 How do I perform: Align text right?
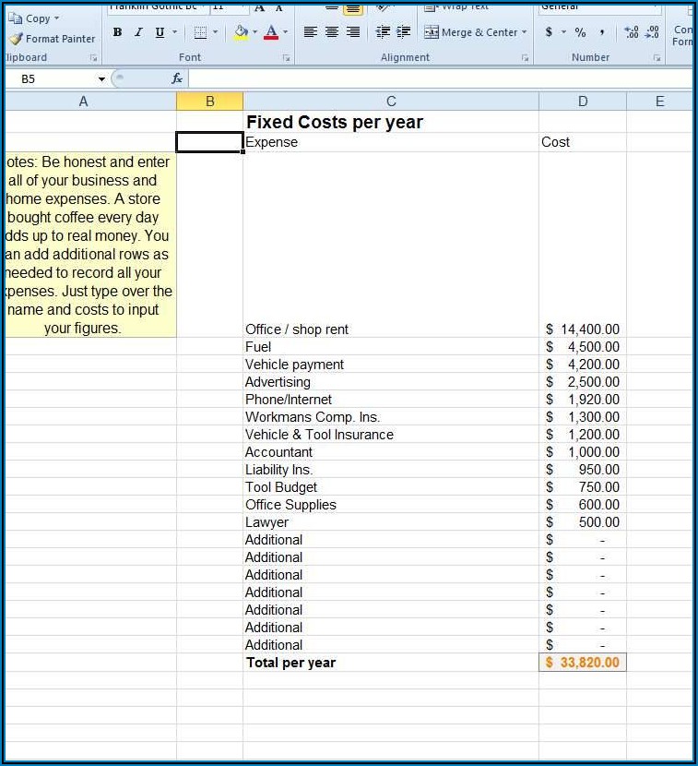(x=353, y=32)
